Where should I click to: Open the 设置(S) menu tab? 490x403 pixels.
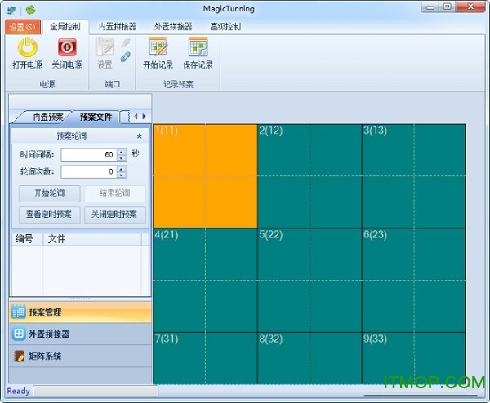pos(23,27)
